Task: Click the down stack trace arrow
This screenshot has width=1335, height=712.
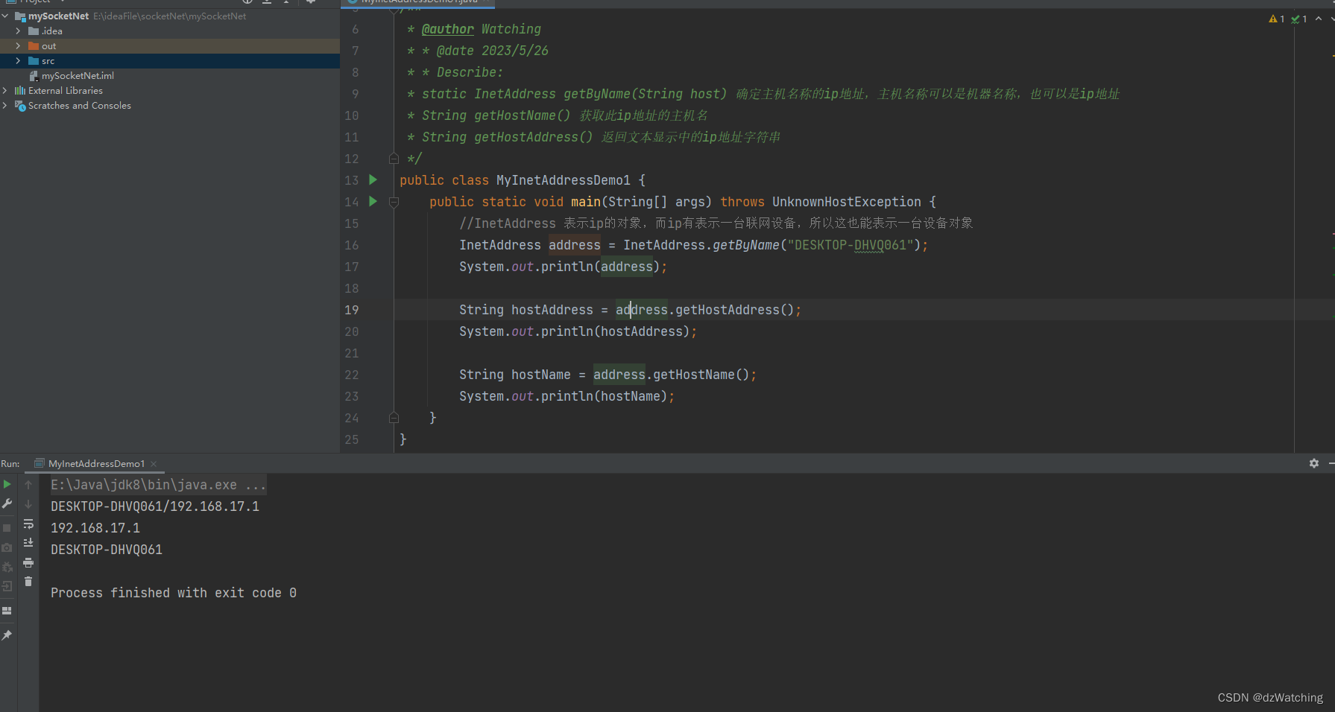Action: [28, 504]
